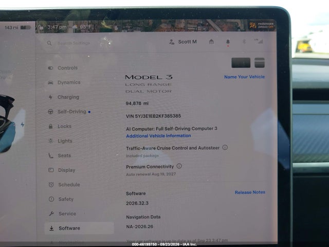Tap the Auto renewal Aug 19, 2027 text

151,174
